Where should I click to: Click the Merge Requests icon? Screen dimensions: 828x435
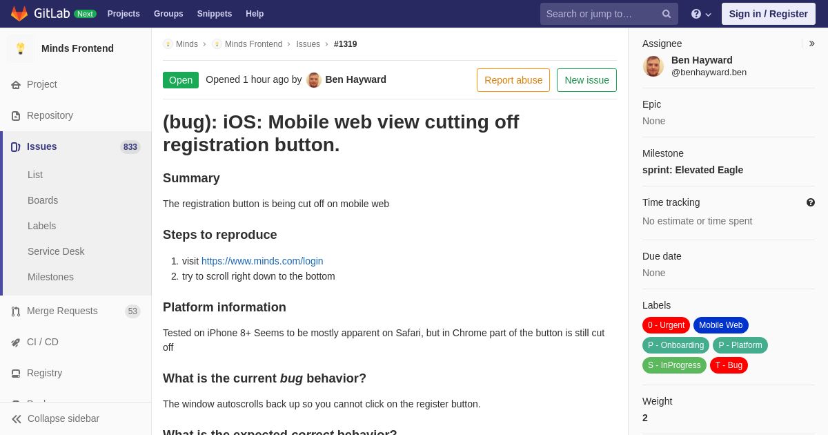click(x=16, y=311)
